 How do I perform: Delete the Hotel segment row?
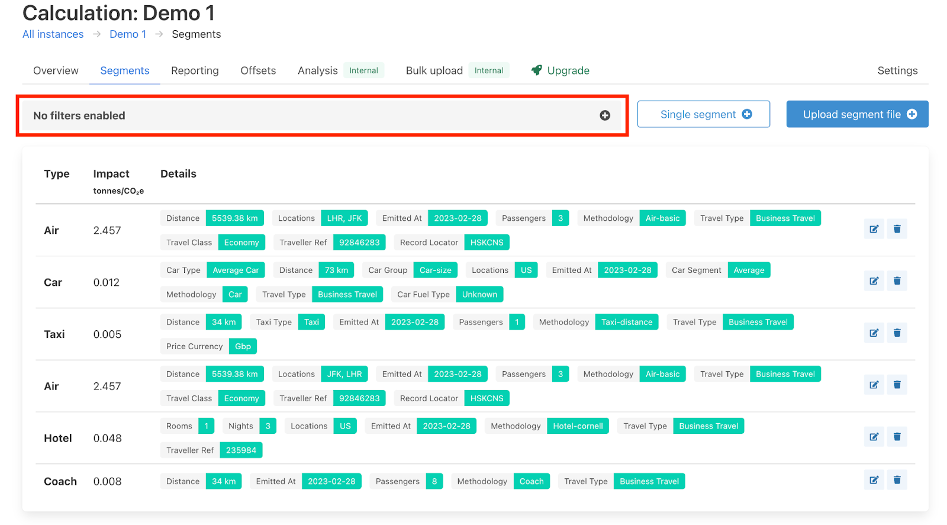897,437
